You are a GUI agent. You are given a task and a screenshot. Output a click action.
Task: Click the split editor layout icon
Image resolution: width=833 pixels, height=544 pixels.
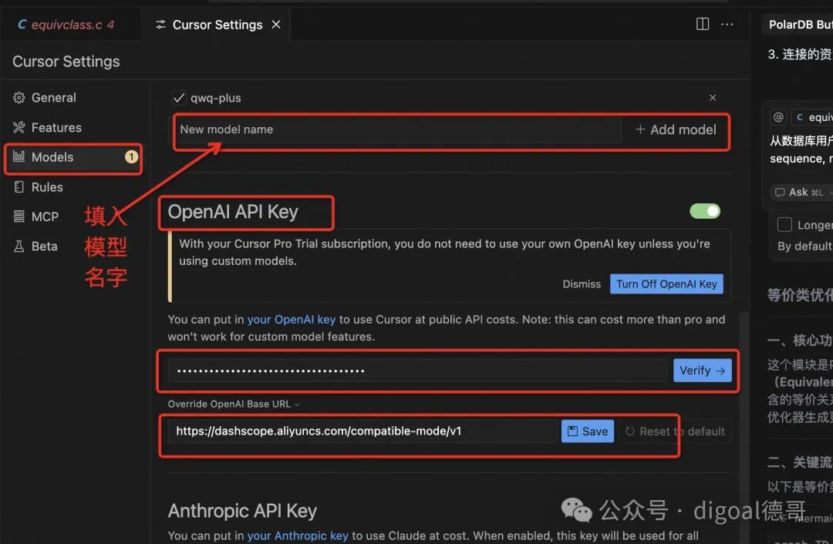click(703, 24)
